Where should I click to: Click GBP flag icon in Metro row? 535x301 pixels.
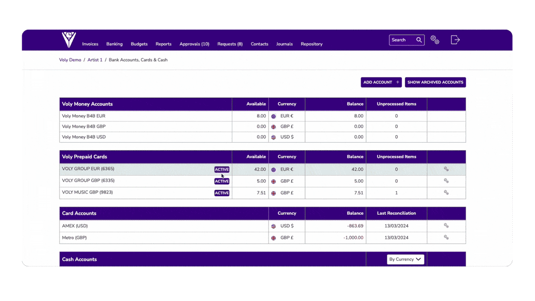coord(273,238)
